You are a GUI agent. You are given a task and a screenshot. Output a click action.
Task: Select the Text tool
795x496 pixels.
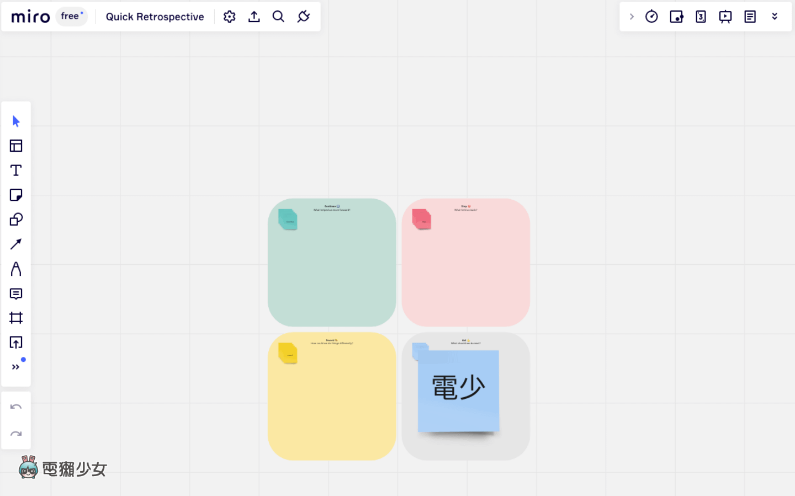pyautogui.click(x=16, y=170)
